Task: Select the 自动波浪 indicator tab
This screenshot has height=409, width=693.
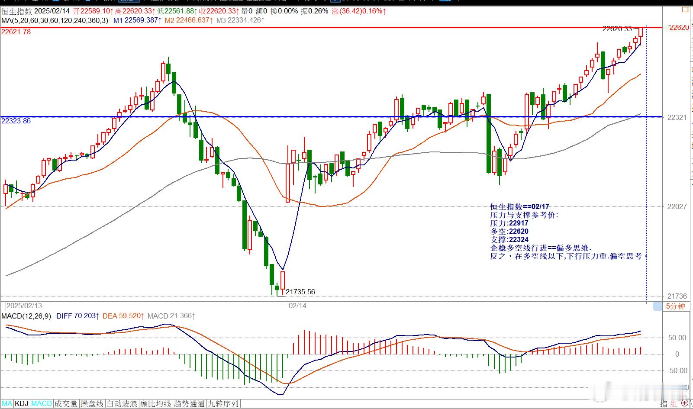Action: [122, 404]
